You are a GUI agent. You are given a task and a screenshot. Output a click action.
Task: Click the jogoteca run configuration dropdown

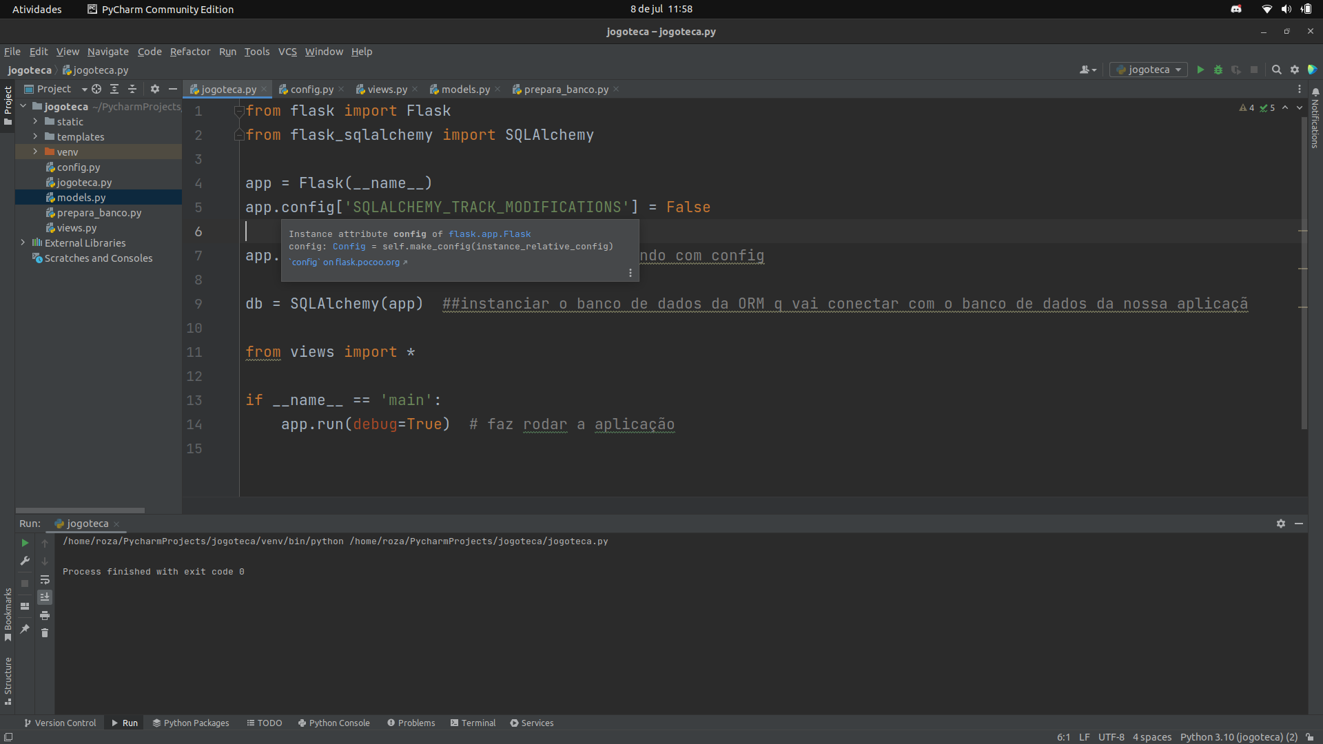1149,71
